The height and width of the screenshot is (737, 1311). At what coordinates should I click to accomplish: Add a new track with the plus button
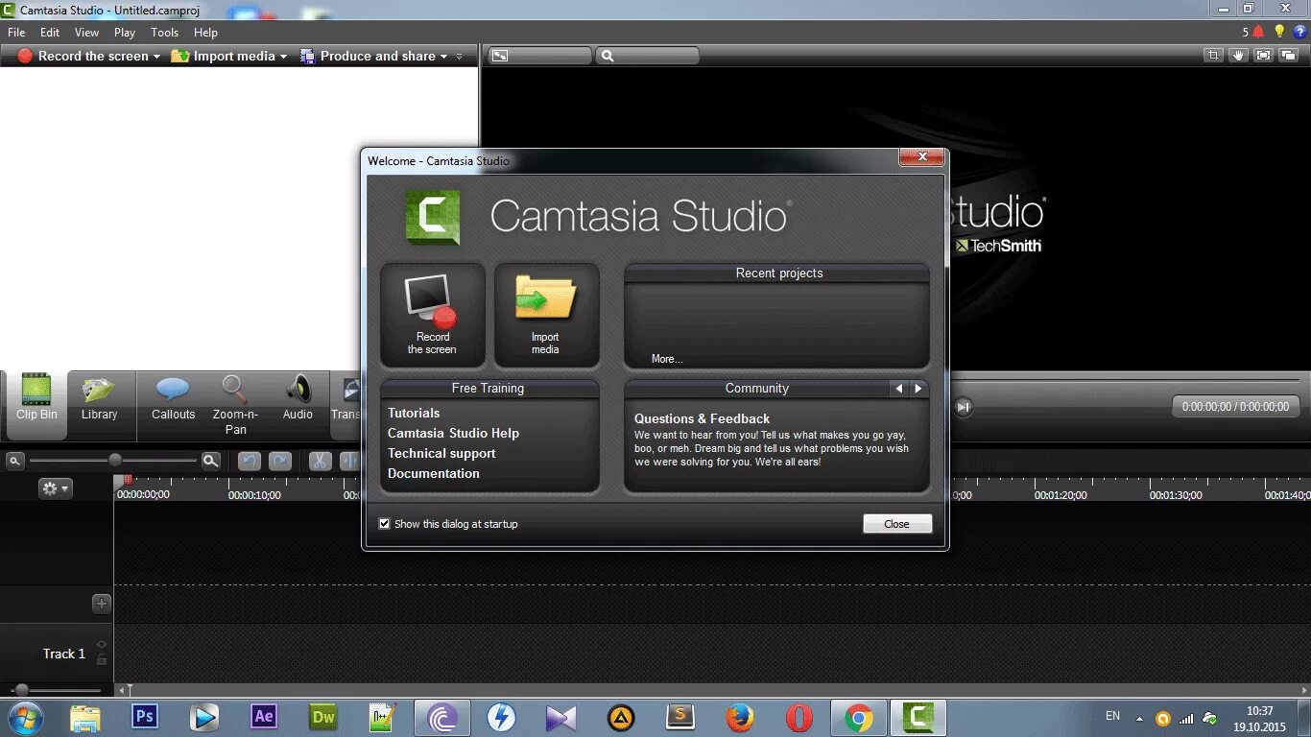[x=102, y=604]
